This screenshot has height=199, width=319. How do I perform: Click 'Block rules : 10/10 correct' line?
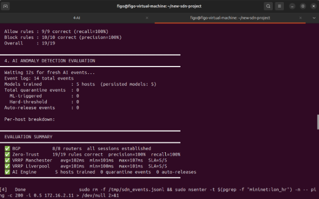(x=63, y=37)
